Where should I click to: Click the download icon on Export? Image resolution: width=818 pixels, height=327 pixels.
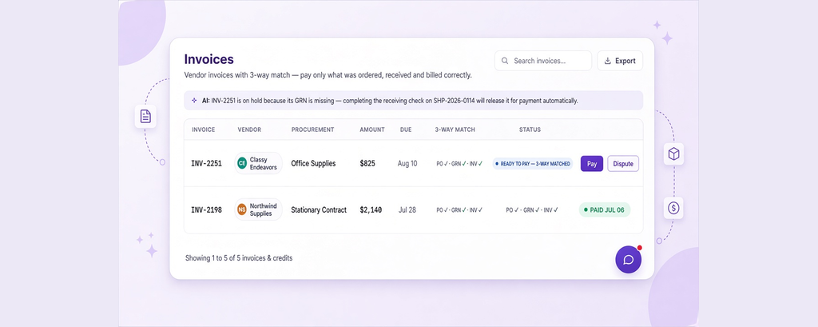tap(607, 61)
